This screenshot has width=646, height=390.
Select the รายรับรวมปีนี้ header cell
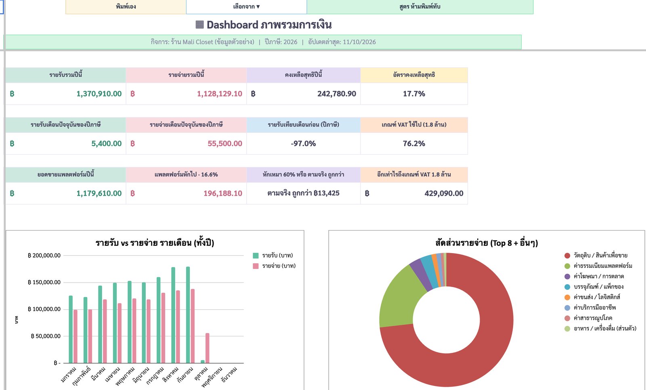pos(66,75)
